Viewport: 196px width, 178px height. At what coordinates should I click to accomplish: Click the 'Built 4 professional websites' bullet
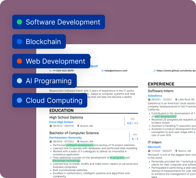(x=70, y=170)
